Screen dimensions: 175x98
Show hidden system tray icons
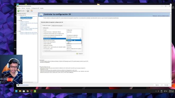click(x=156, y=91)
